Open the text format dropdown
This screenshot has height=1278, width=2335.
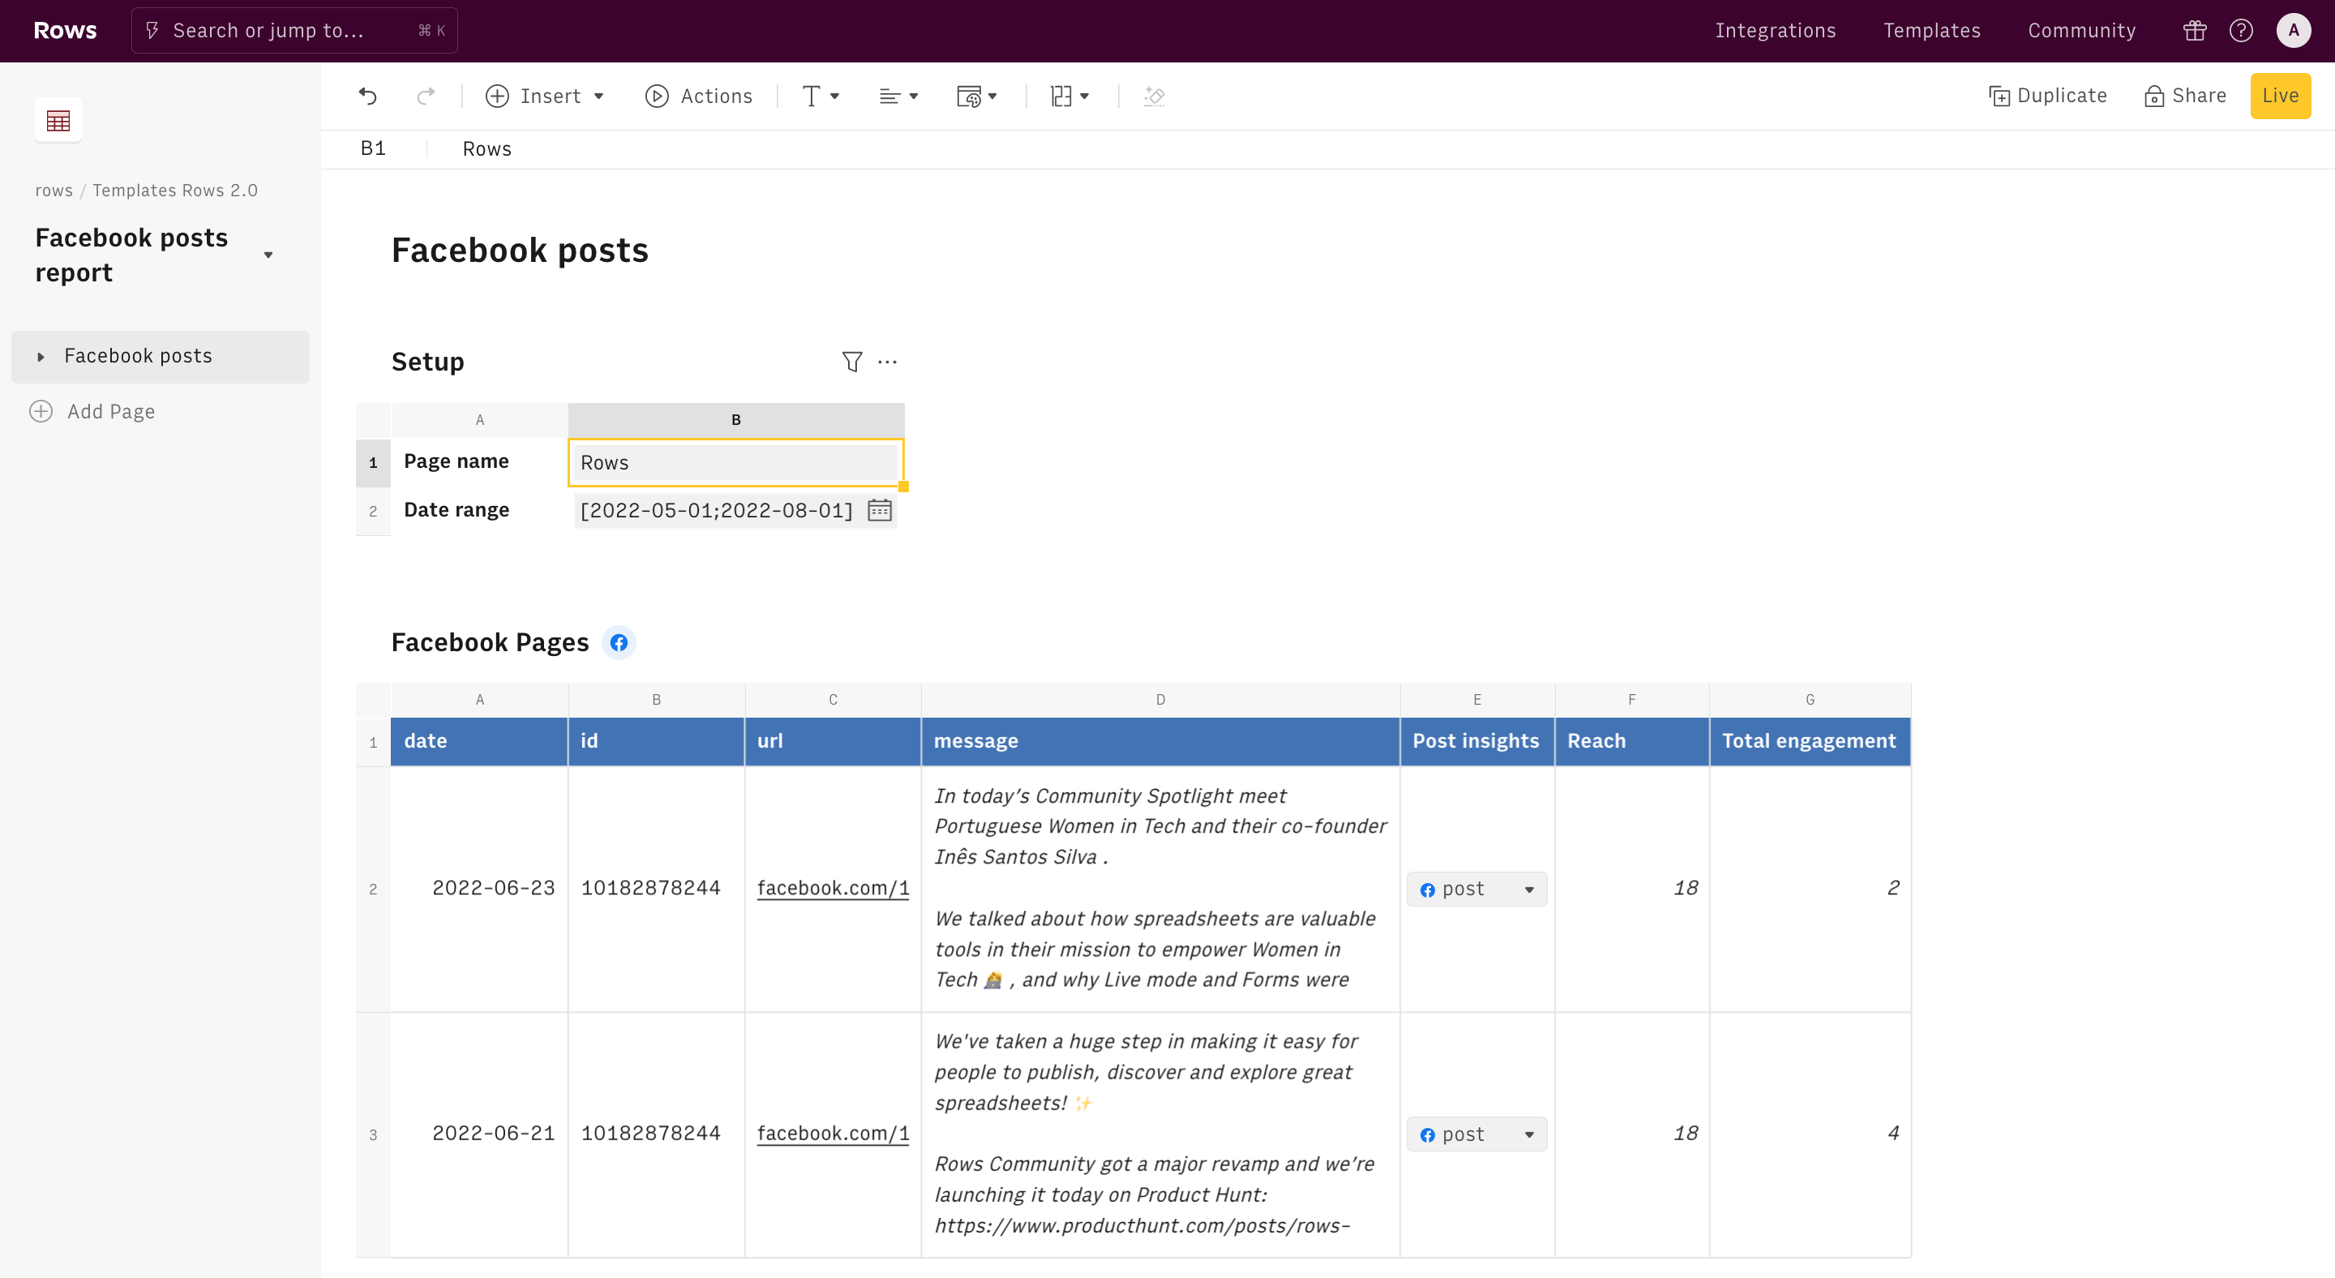[x=820, y=96]
